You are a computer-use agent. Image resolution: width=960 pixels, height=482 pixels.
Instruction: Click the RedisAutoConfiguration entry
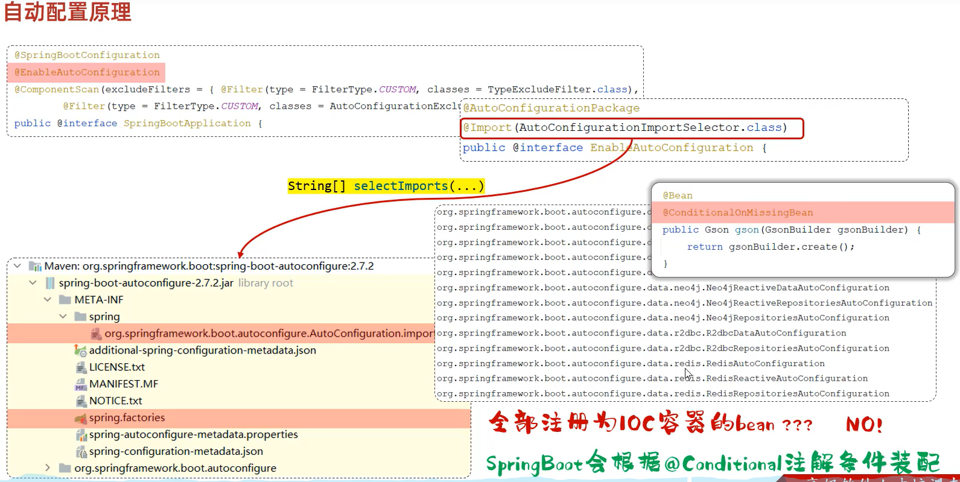coord(631,363)
